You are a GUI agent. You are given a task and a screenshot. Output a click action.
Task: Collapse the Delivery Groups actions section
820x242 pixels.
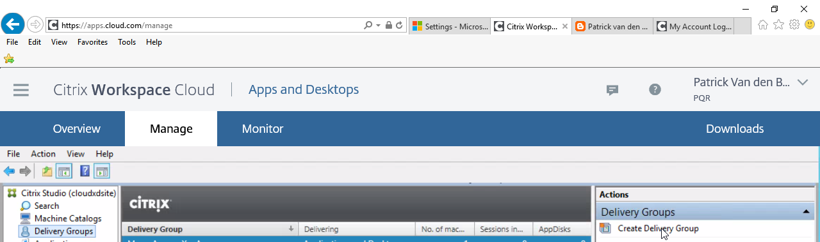[805, 212]
